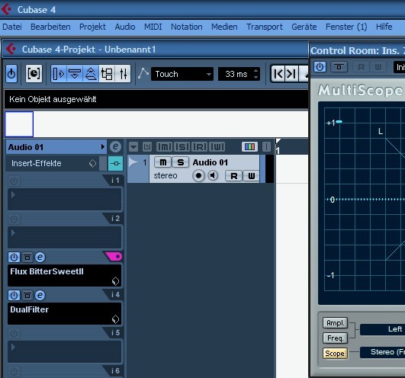Turn off DualFilter insert power
405x378 pixels.
(x=14, y=295)
